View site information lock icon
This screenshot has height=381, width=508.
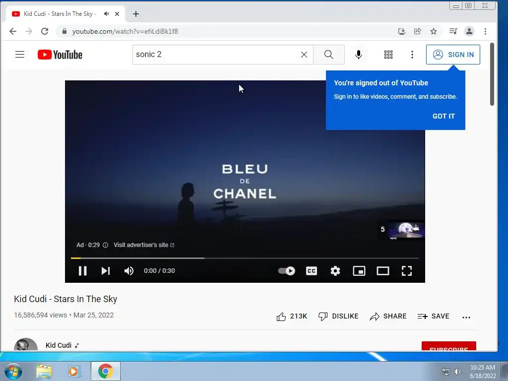pos(64,31)
